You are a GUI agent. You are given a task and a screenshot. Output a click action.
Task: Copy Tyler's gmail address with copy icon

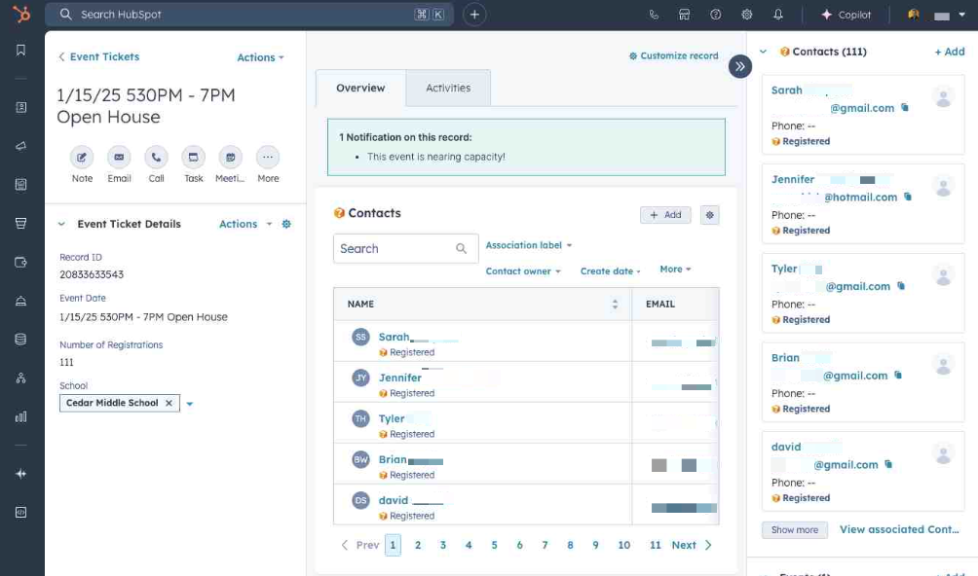pyautogui.click(x=901, y=286)
